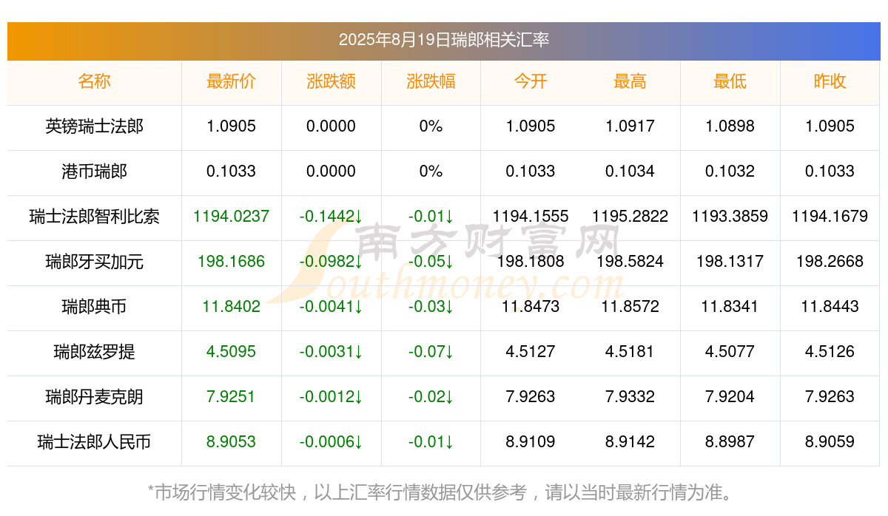Click high value 1195.2822
The width and height of the screenshot is (888, 516).
(630, 217)
